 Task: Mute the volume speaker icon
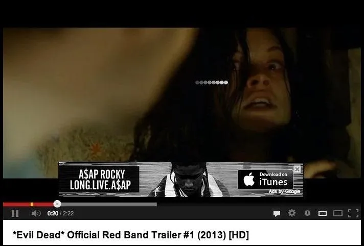[36, 213]
